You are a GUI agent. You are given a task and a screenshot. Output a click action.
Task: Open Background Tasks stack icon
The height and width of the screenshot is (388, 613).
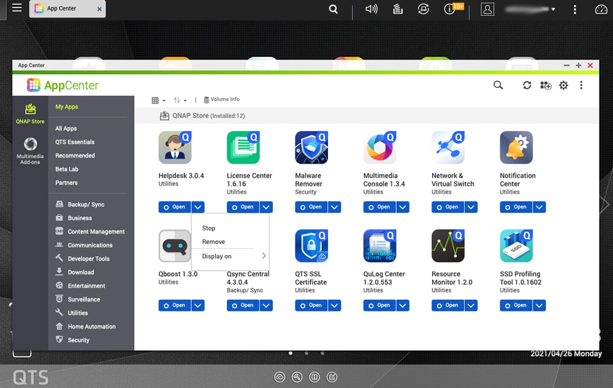click(x=398, y=9)
